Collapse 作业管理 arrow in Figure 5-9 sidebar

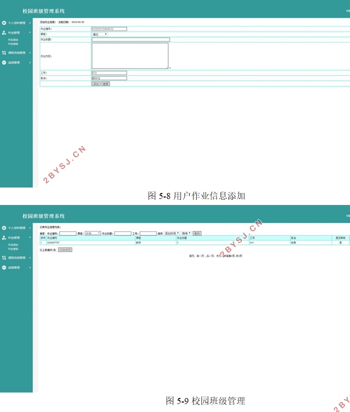tap(30, 237)
